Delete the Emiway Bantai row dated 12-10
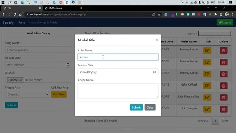The image size is (236, 133). [x=223, y=62]
